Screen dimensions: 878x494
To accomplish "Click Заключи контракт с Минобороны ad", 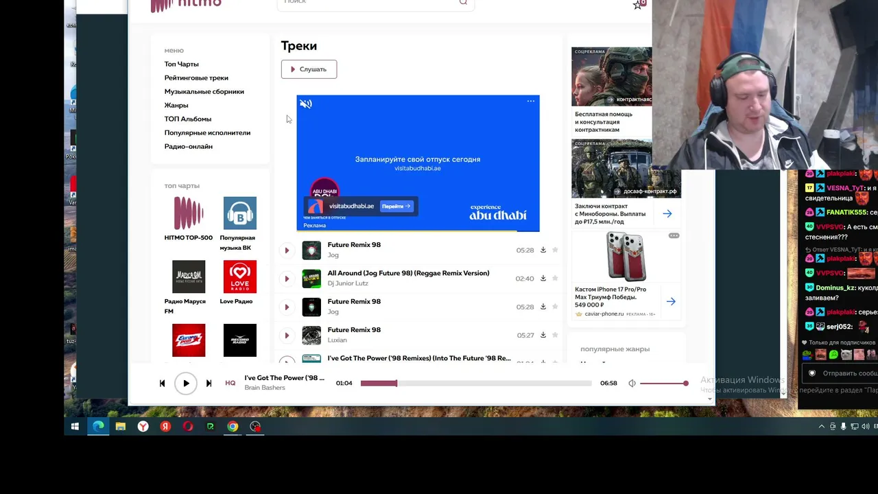I will point(610,214).
